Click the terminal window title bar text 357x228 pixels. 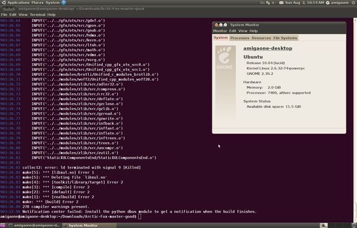tap(81, 9)
